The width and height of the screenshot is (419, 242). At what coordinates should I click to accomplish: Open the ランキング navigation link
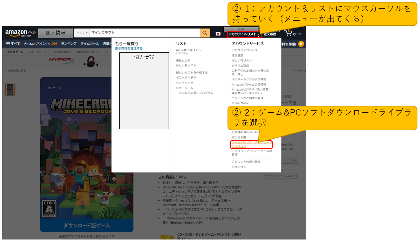pyautogui.click(x=69, y=44)
